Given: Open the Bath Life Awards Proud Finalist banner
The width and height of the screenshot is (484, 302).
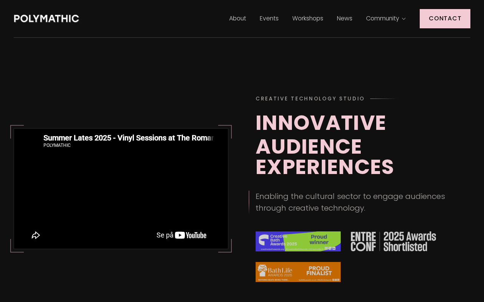Looking at the screenshot, I should 298,272.
